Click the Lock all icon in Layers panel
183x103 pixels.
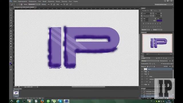click(x=154, y=66)
